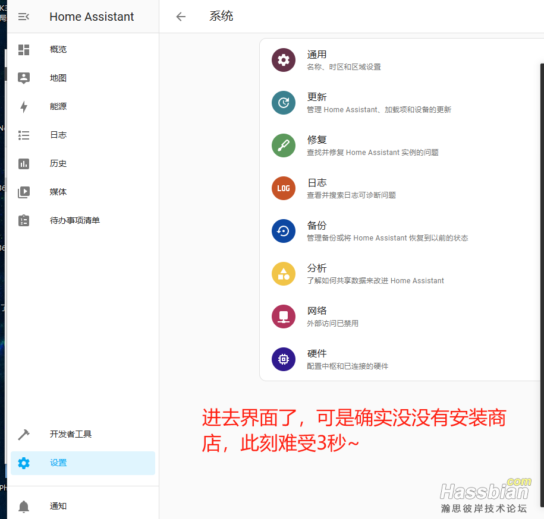Click the yellow 分析 shapes icon
The height and width of the screenshot is (519, 544).
pyautogui.click(x=284, y=274)
